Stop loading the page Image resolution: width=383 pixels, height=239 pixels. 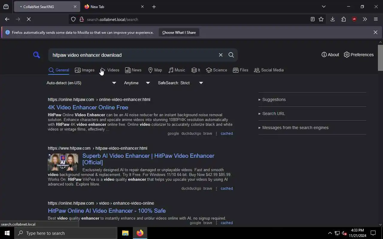(x=29, y=19)
